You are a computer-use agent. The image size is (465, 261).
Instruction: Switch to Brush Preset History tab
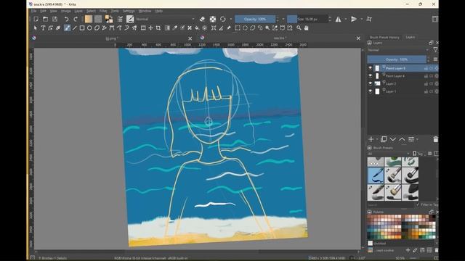coord(384,37)
